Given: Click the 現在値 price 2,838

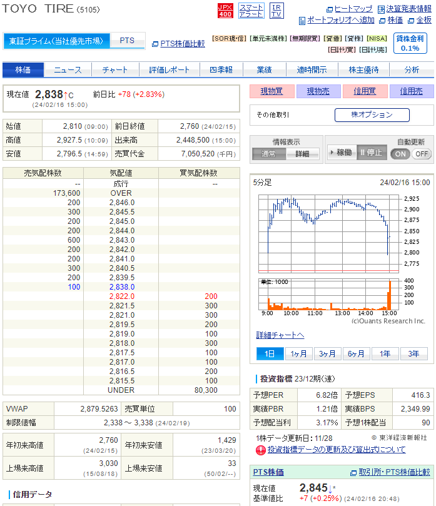Looking at the screenshot, I should (x=49, y=94).
